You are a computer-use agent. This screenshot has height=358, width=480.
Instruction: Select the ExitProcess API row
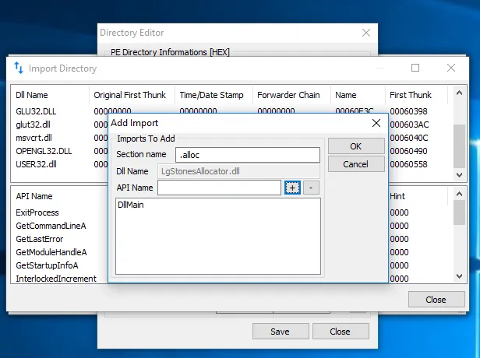pos(37,212)
